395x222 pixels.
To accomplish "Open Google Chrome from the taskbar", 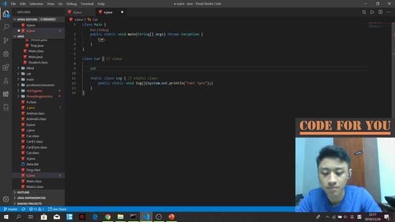I will (x=108, y=216).
